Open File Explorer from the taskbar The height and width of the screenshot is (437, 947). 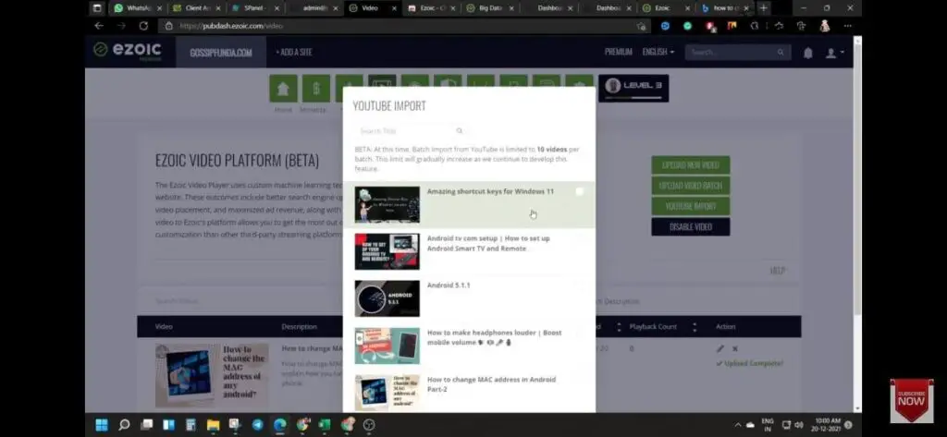[214, 425]
